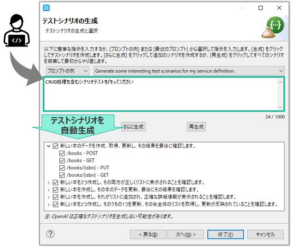Select the /books/{isbn} - PUT row text
Viewport: 294px width, 247px height.
coord(88,168)
